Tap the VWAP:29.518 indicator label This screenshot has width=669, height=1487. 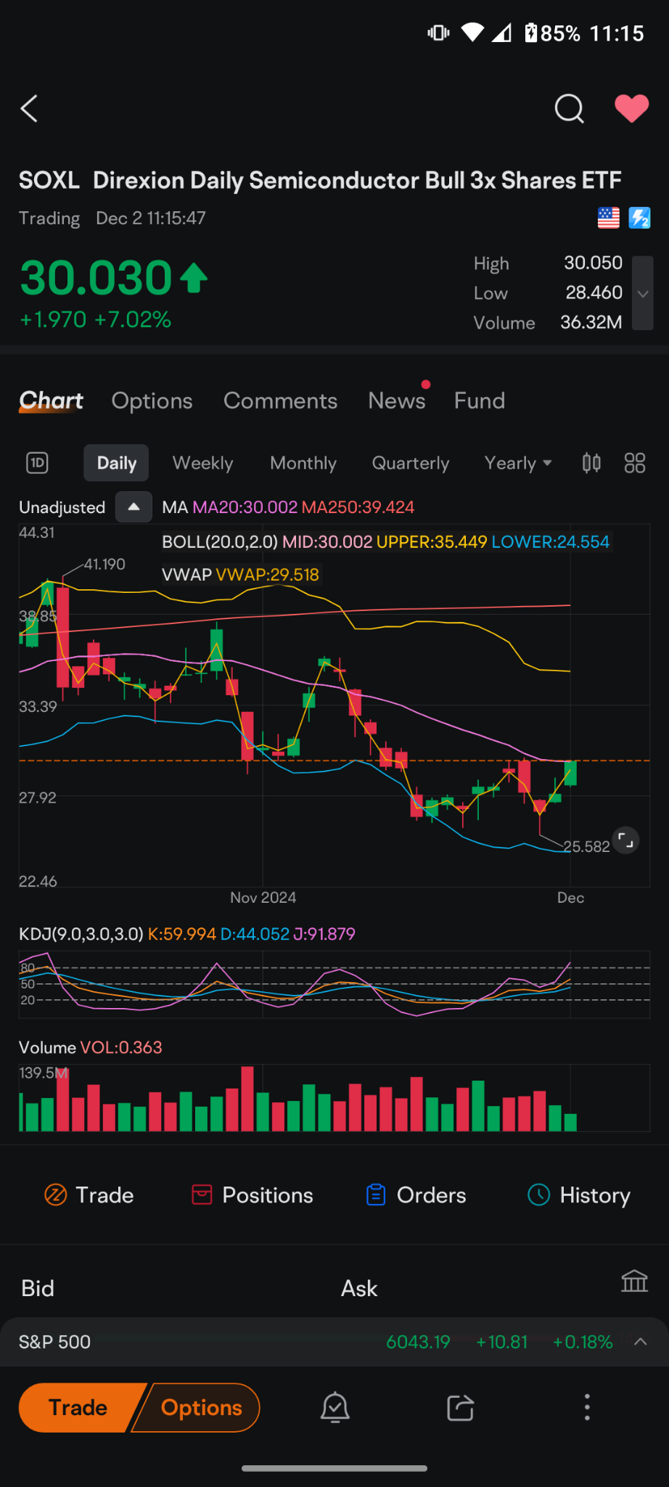(267, 575)
